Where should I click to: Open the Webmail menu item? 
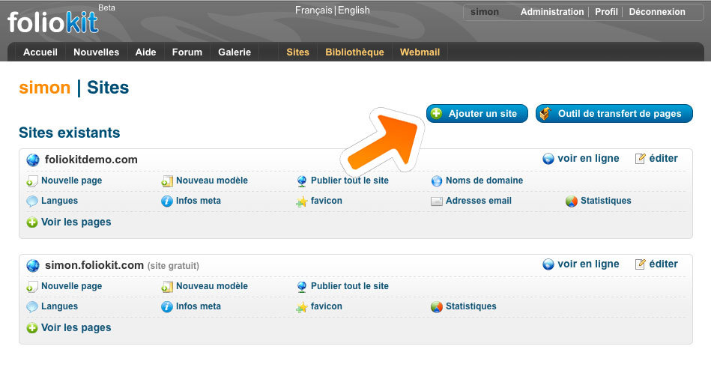[420, 52]
